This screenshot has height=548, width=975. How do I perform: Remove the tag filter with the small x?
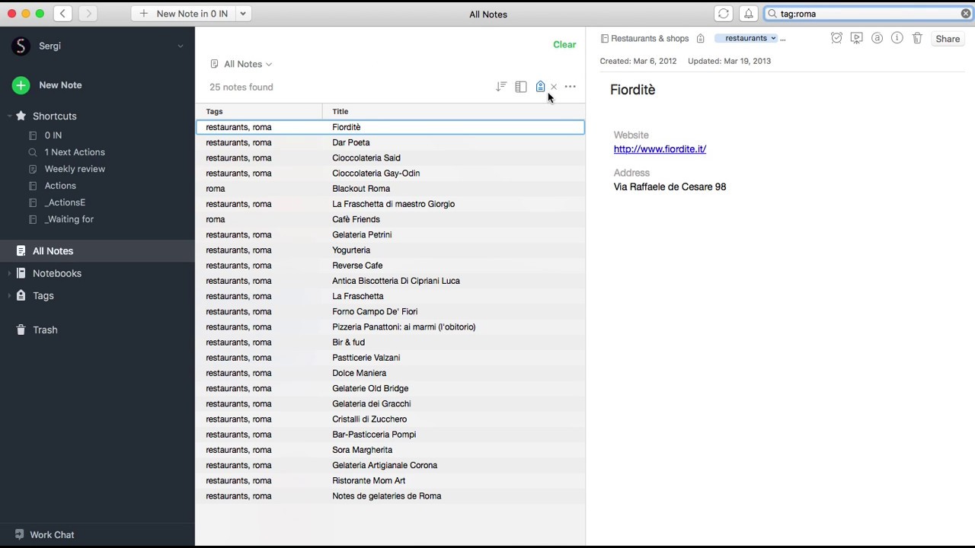coord(554,87)
